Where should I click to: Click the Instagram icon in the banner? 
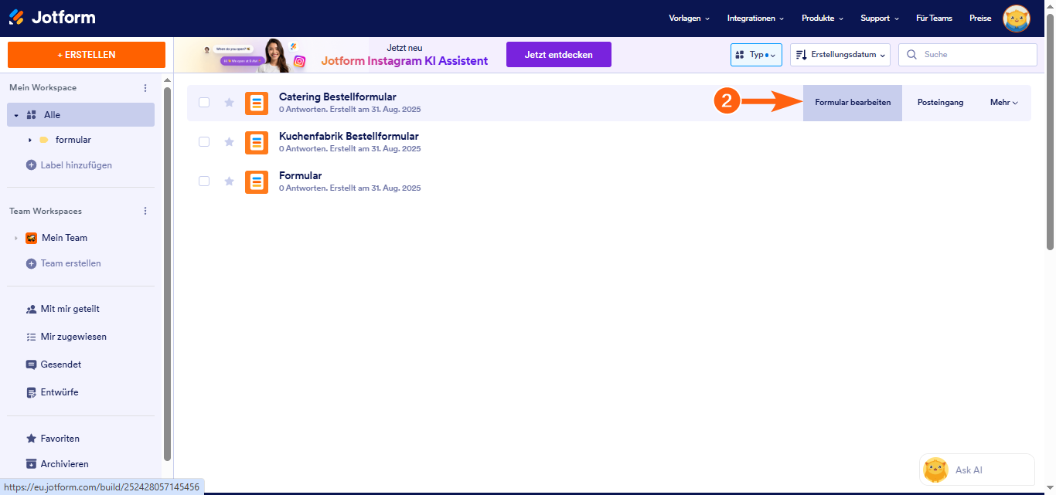[300, 61]
